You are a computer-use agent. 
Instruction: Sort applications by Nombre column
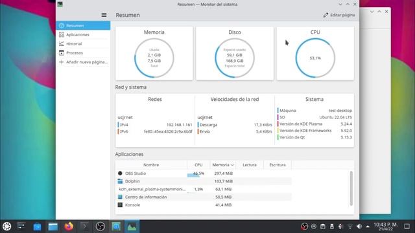(151, 165)
